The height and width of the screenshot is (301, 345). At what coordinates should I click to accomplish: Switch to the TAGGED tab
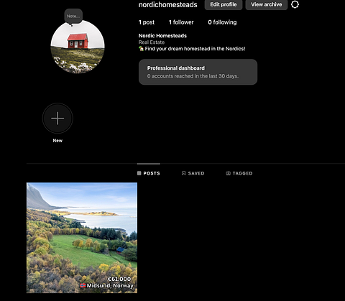[x=239, y=173]
